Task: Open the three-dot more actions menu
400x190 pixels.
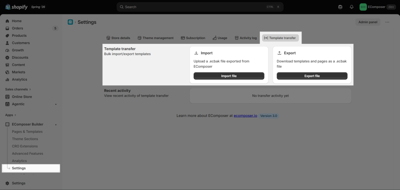Action: coord(387,22)
